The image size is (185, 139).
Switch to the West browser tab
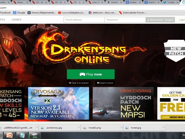pos(21,2)
